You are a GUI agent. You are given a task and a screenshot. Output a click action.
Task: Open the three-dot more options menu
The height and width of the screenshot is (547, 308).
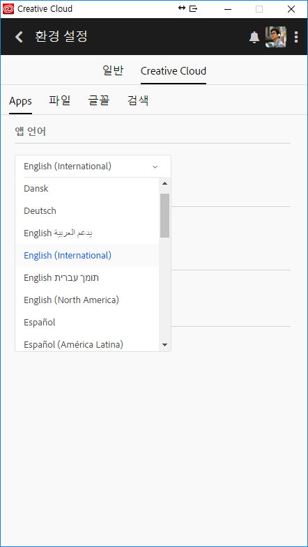[296, 37]
